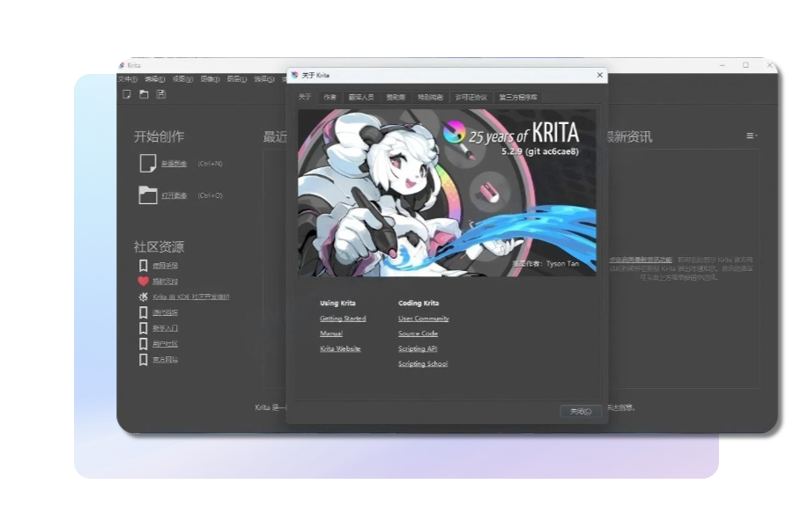Click the Krita logo in the main title bar
This screenshot has height=528, width=793.
(x=122, y=65)
